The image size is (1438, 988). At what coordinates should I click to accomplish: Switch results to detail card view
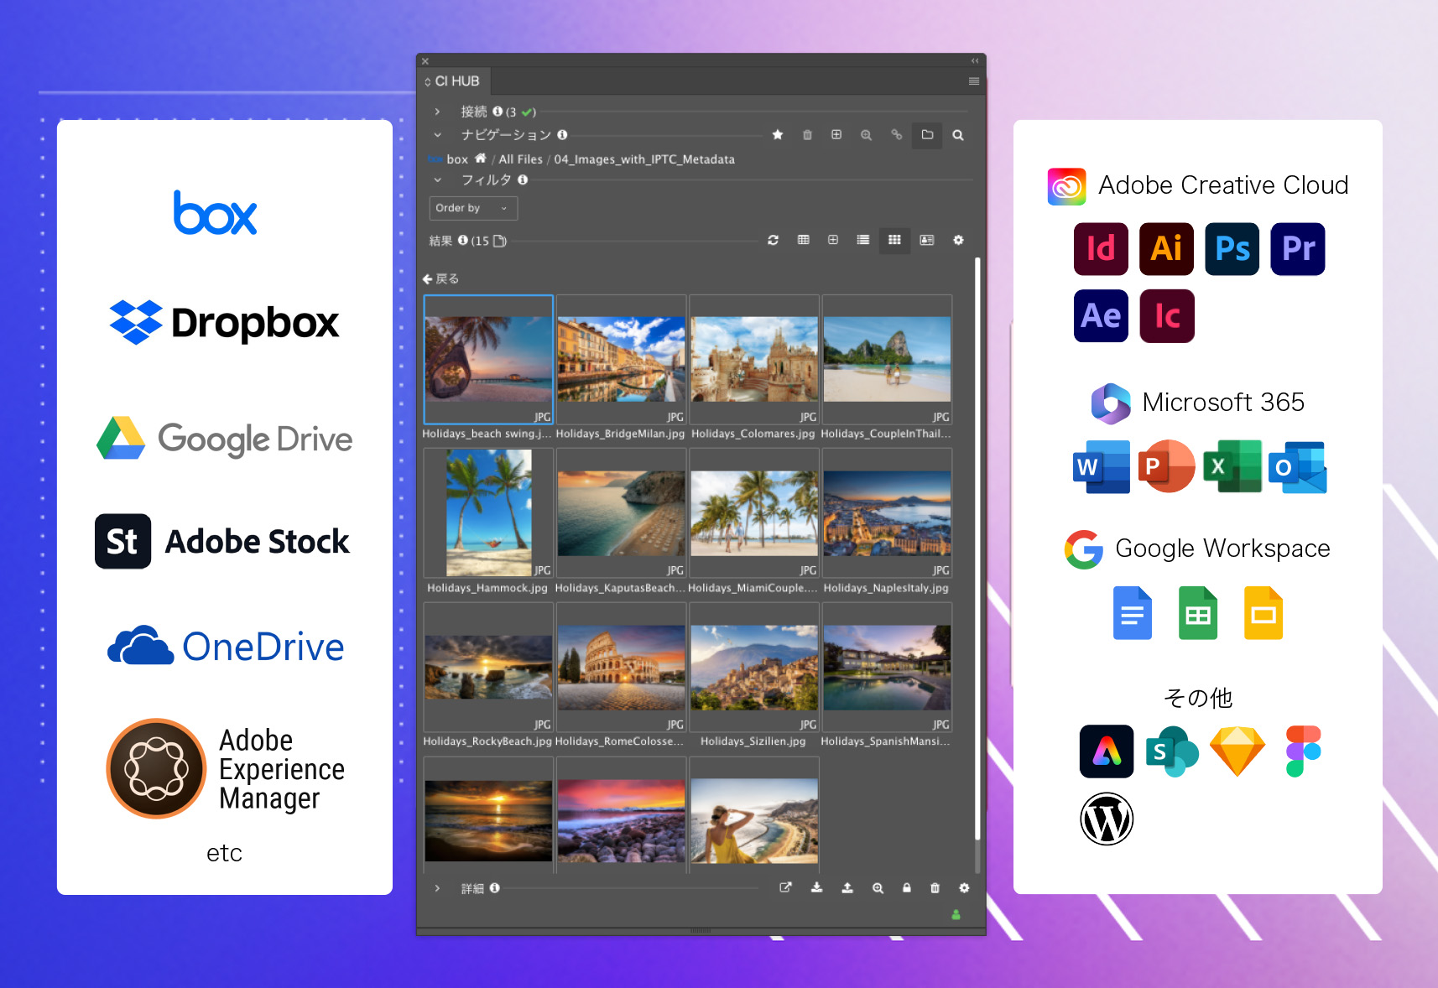pyautogui.click(x=927, y=240)
